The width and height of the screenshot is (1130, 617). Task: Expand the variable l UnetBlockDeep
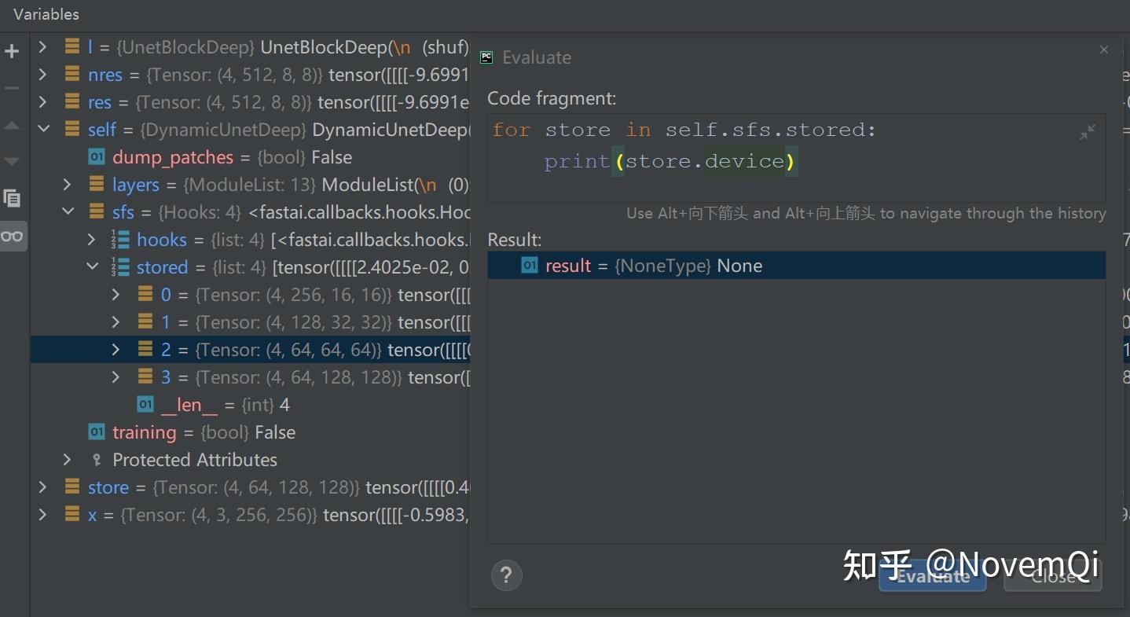(42, 46)
